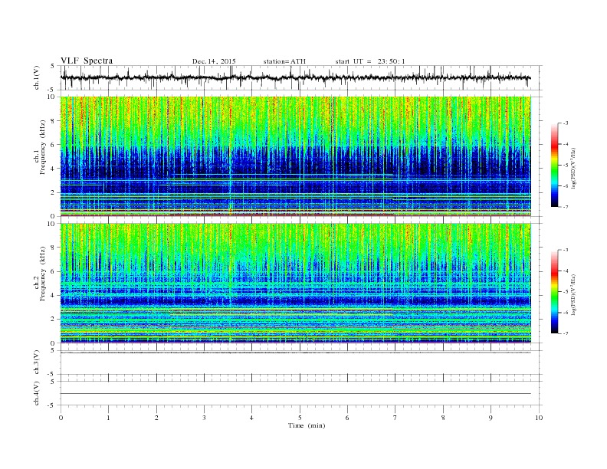Click the "-3" label on the ch.1 colorbar
Image resolution: width=607 pixels, height=469 pixels.
tap(565, 123)
